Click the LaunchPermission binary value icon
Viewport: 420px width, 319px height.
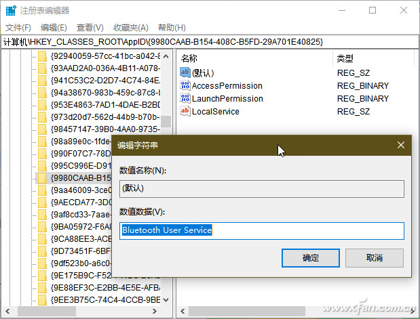click(x=185, y=98)
